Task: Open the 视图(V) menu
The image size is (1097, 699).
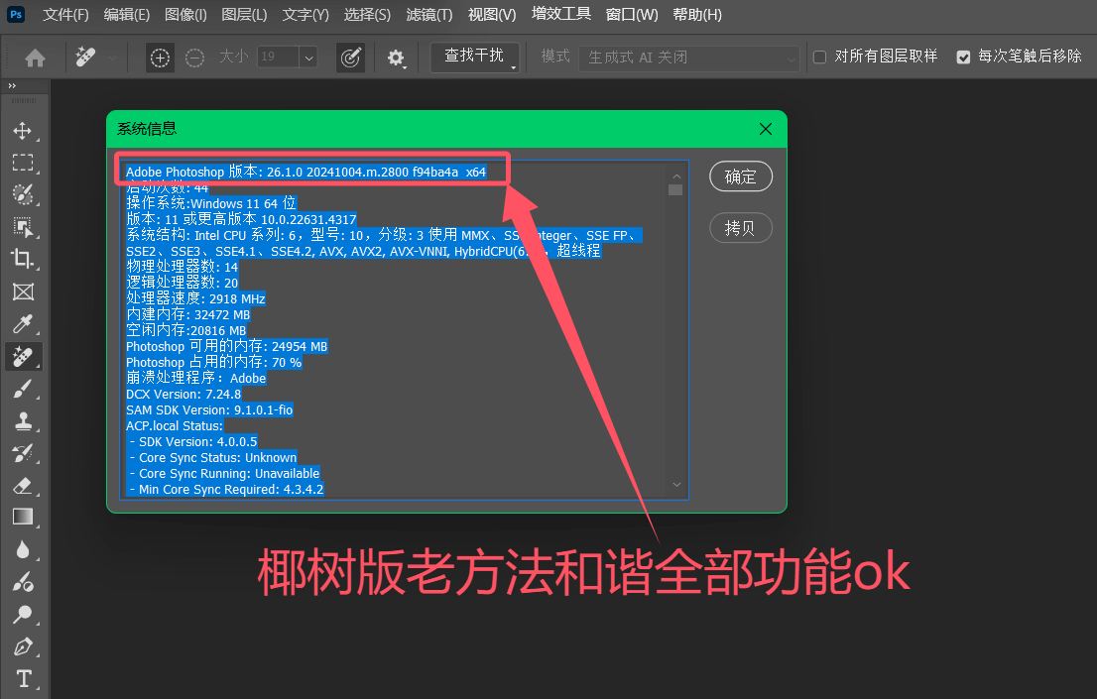Action: click(x=492, y=15)
